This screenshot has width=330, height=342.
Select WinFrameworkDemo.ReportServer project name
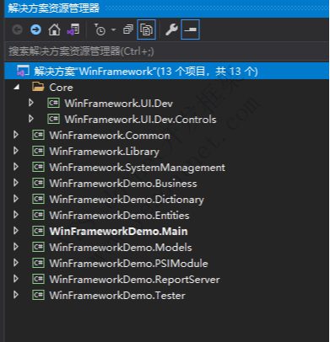pos(135,280)
